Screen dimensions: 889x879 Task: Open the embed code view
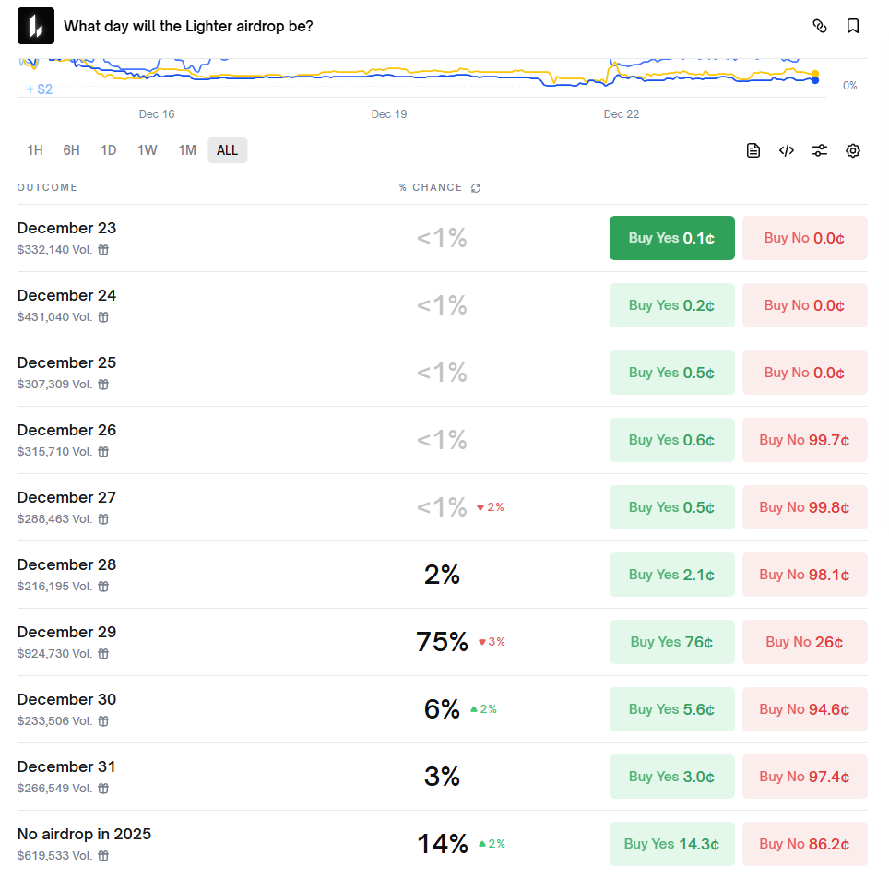[x=786, y=149]
